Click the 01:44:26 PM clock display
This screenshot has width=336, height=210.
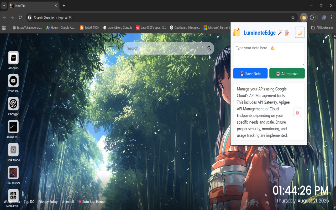click(x=301, y=191)
